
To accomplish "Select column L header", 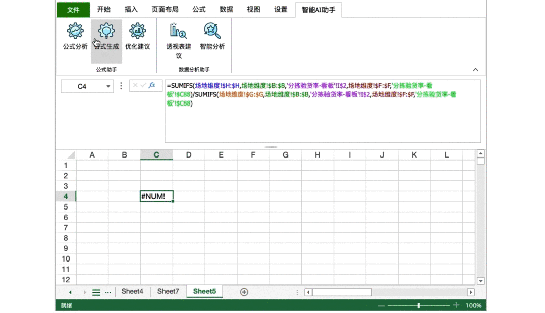I will pyautogui.click(x=446, y=155).
